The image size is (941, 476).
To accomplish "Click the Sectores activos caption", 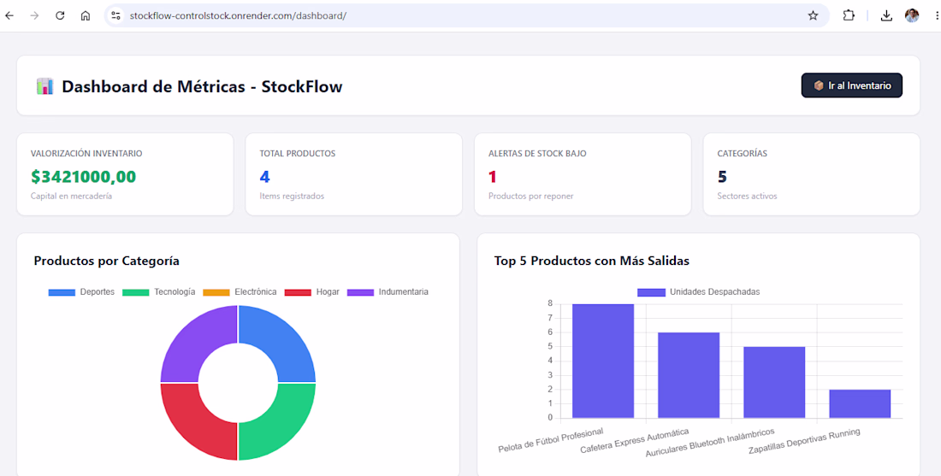I will tap(747, 196).
